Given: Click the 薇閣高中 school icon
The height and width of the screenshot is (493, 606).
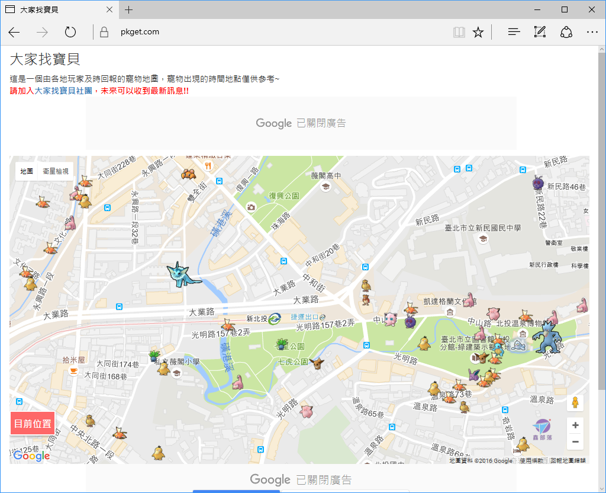Looking at the screenshot, I should [x=326, y=187].
